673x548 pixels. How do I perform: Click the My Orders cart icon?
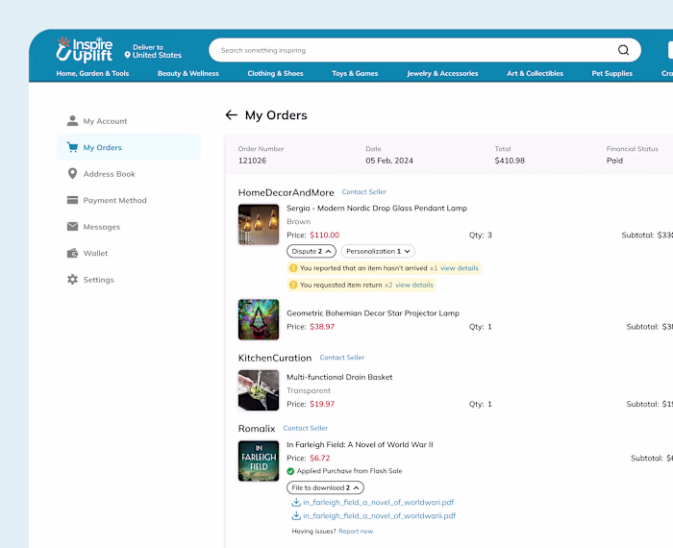click(x=72, y=147)
